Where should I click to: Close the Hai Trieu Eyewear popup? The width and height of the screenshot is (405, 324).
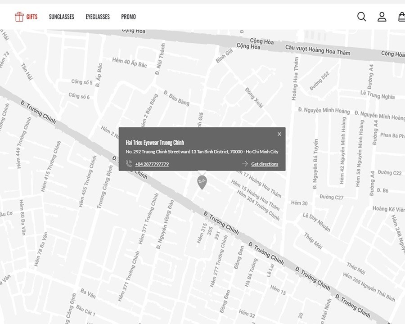pyautogui.click(x=279, y=134)
